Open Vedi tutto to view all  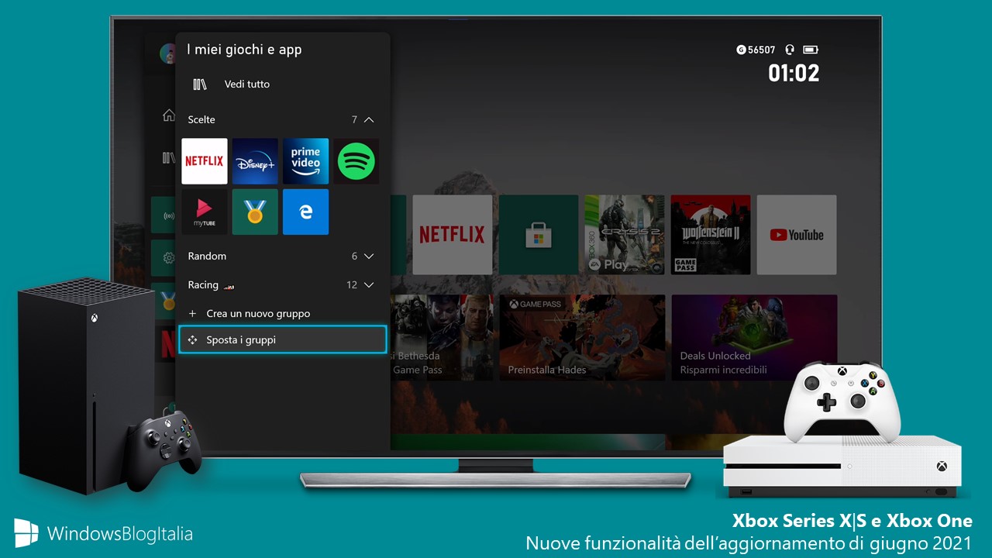click(247, 84)
